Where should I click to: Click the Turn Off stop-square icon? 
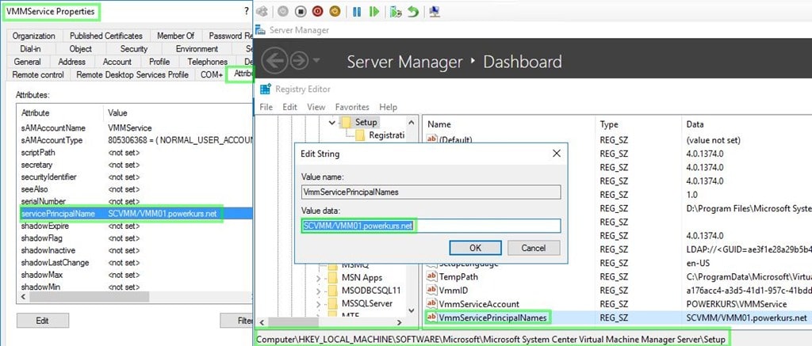pos(301,11)
